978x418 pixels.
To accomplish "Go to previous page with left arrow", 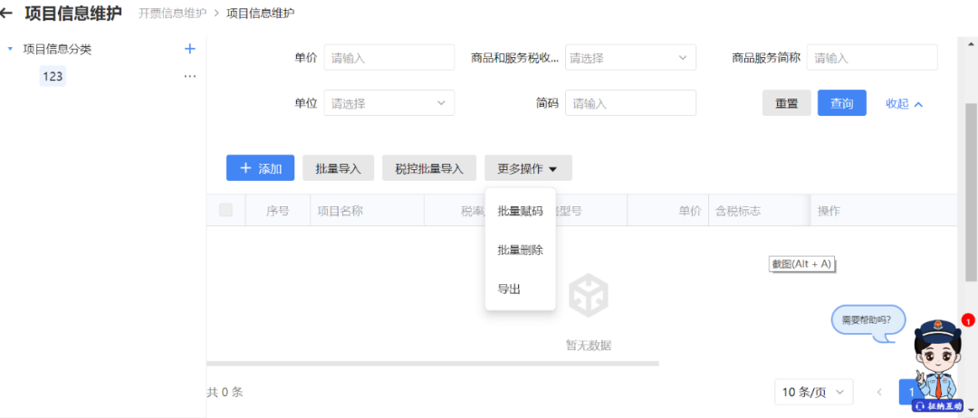I will [878, 392].
